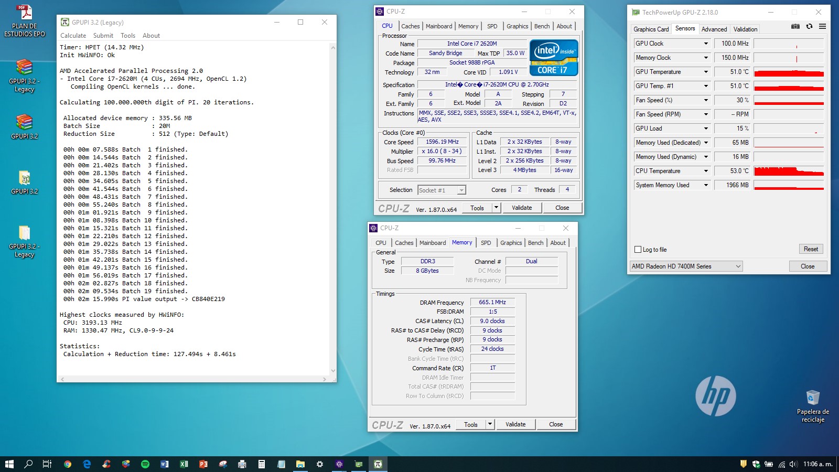Open network icon in system tray
The image size is (839, 472).
click(781, 464)
